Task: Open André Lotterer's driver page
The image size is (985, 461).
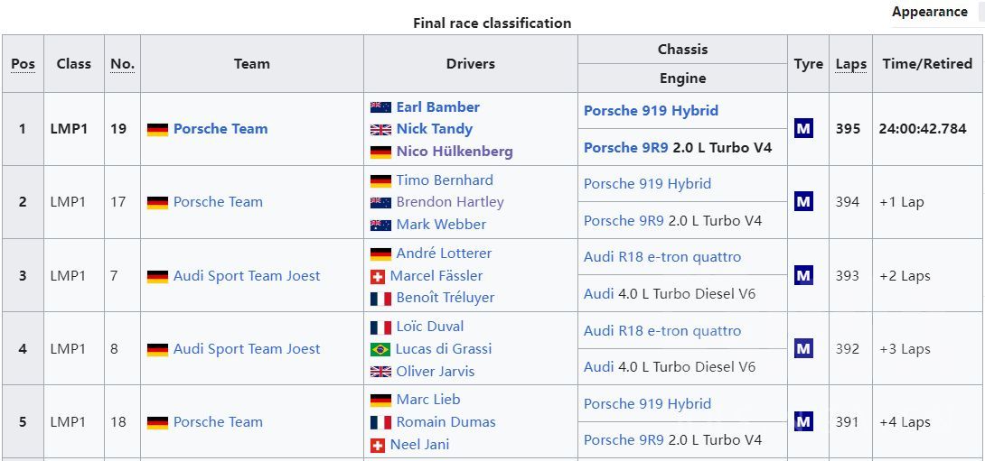Action: click(444, 254)
